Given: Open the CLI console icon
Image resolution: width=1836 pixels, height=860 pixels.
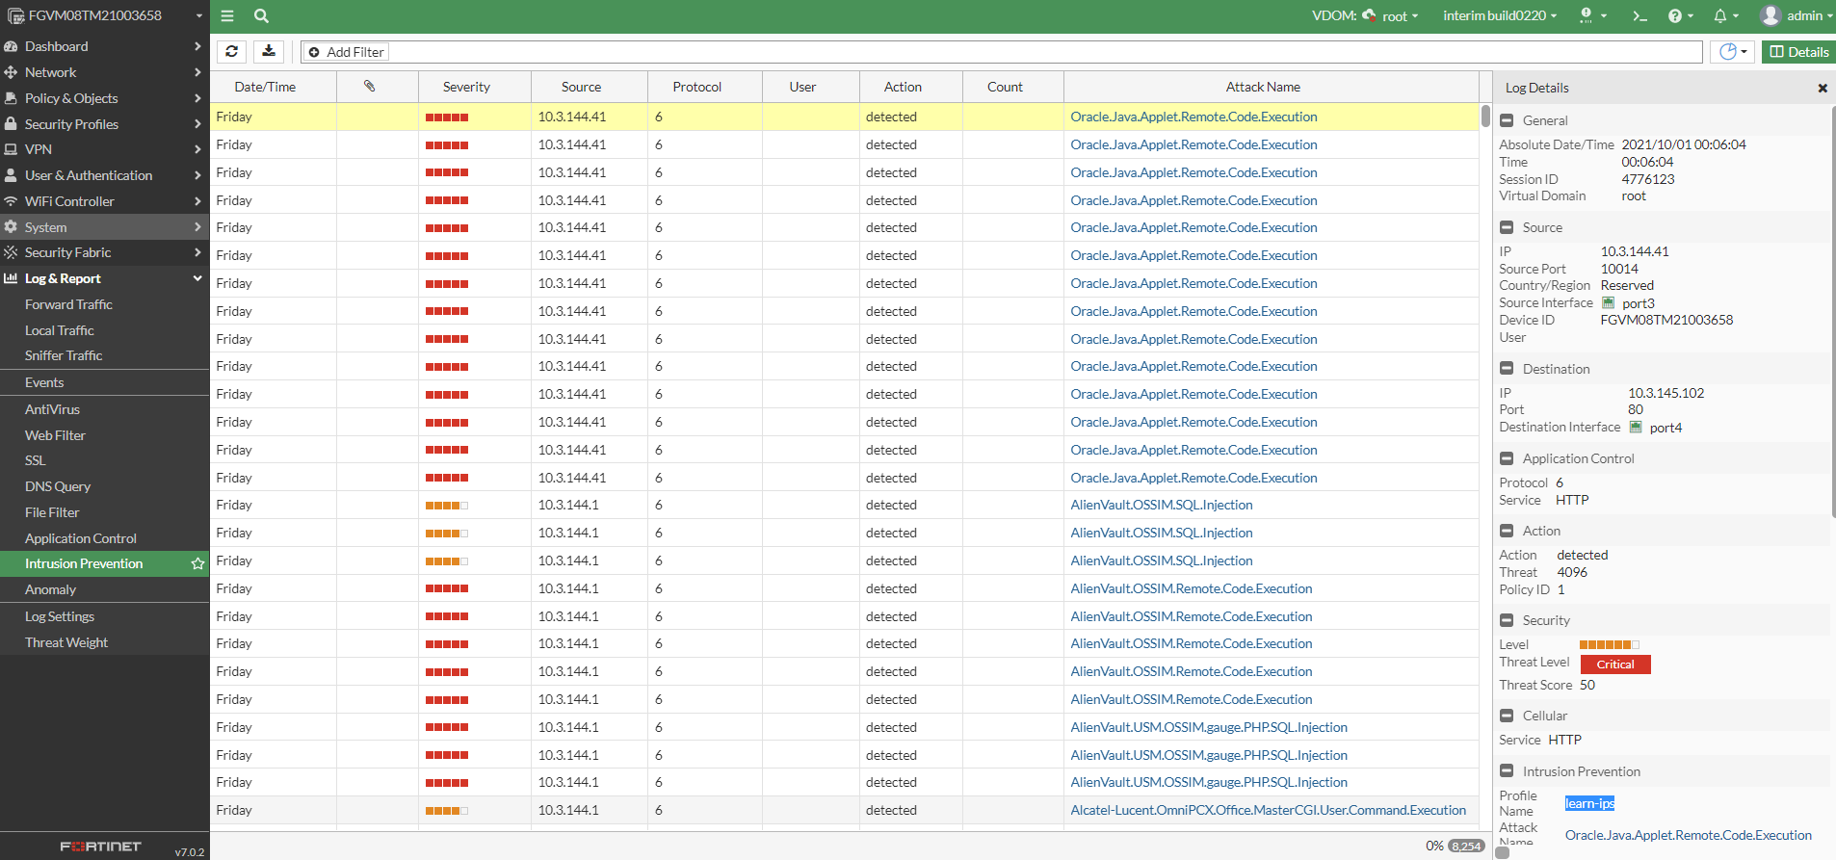Looking at the screenshot, I should point(1639,15).
